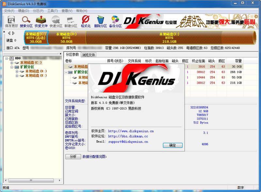
Task: Select local disk (D:) in tree
Action: [36, 71]
